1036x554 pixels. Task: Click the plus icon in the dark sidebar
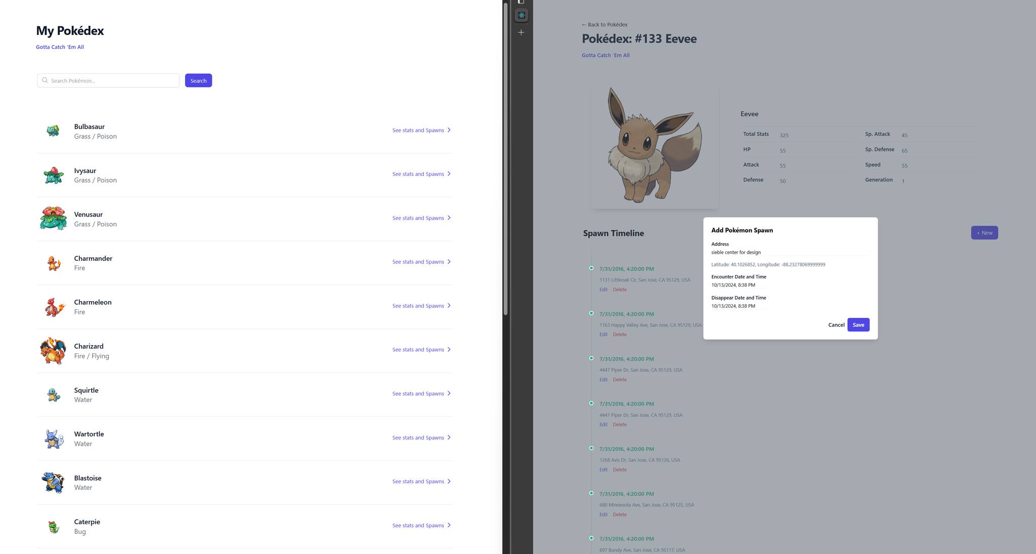click(521, 32)
